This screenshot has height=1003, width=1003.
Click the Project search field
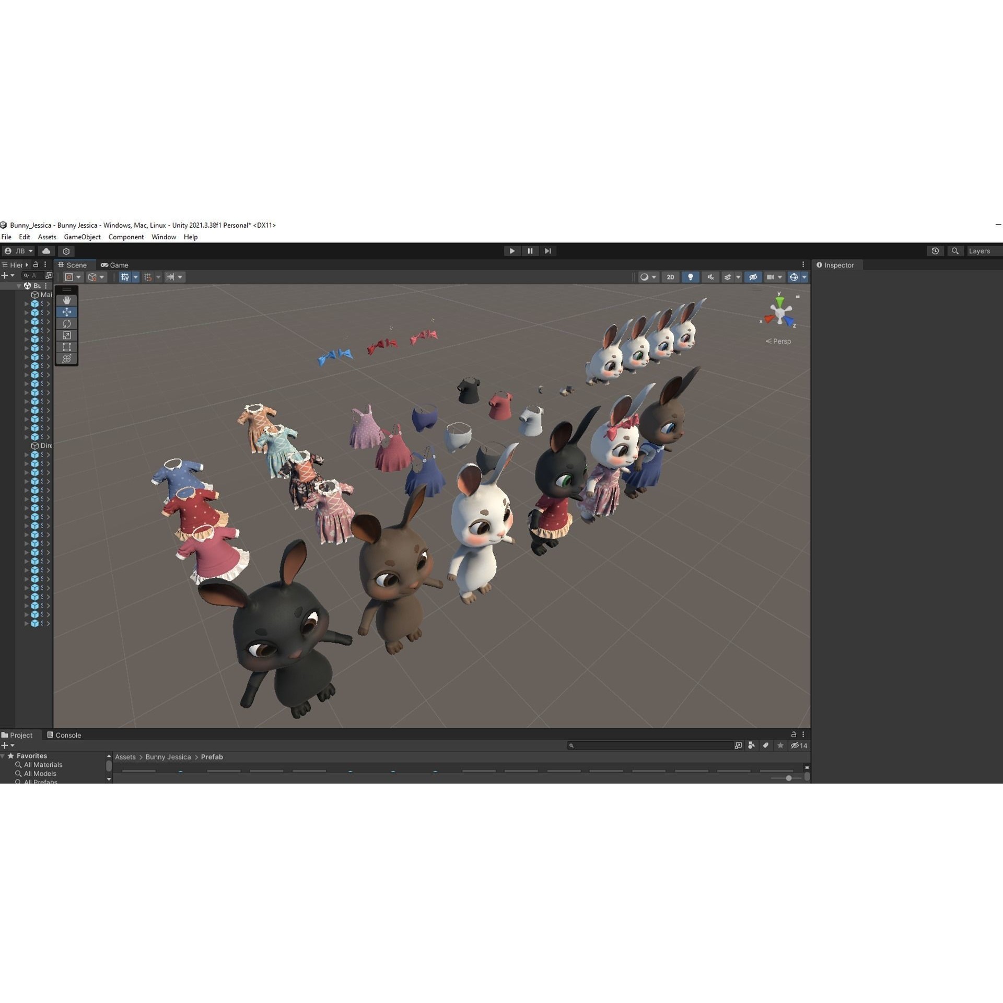pos(648,745)
